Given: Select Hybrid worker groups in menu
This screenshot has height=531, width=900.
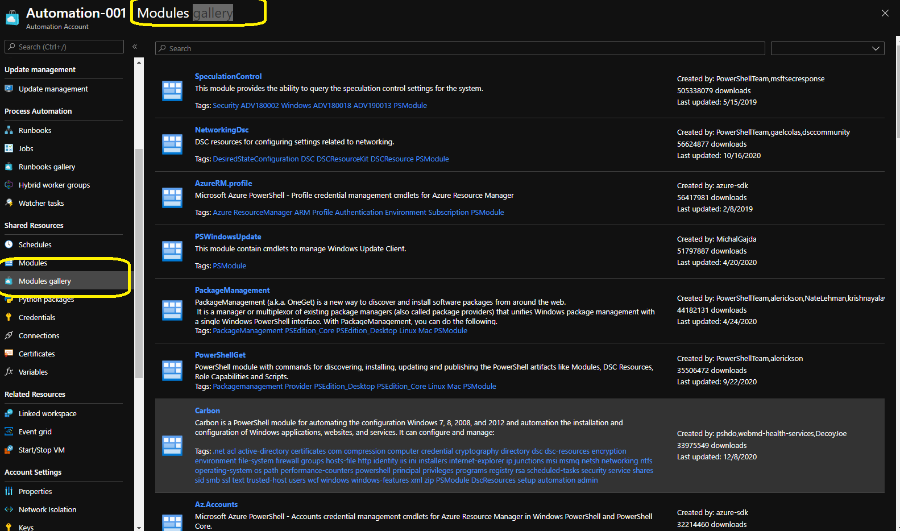Looking at the screenshot, I should [54, 185].
